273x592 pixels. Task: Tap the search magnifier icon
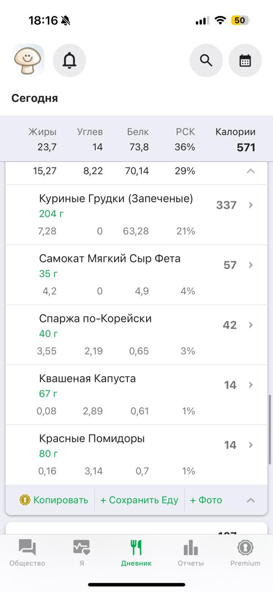[206, 60]
